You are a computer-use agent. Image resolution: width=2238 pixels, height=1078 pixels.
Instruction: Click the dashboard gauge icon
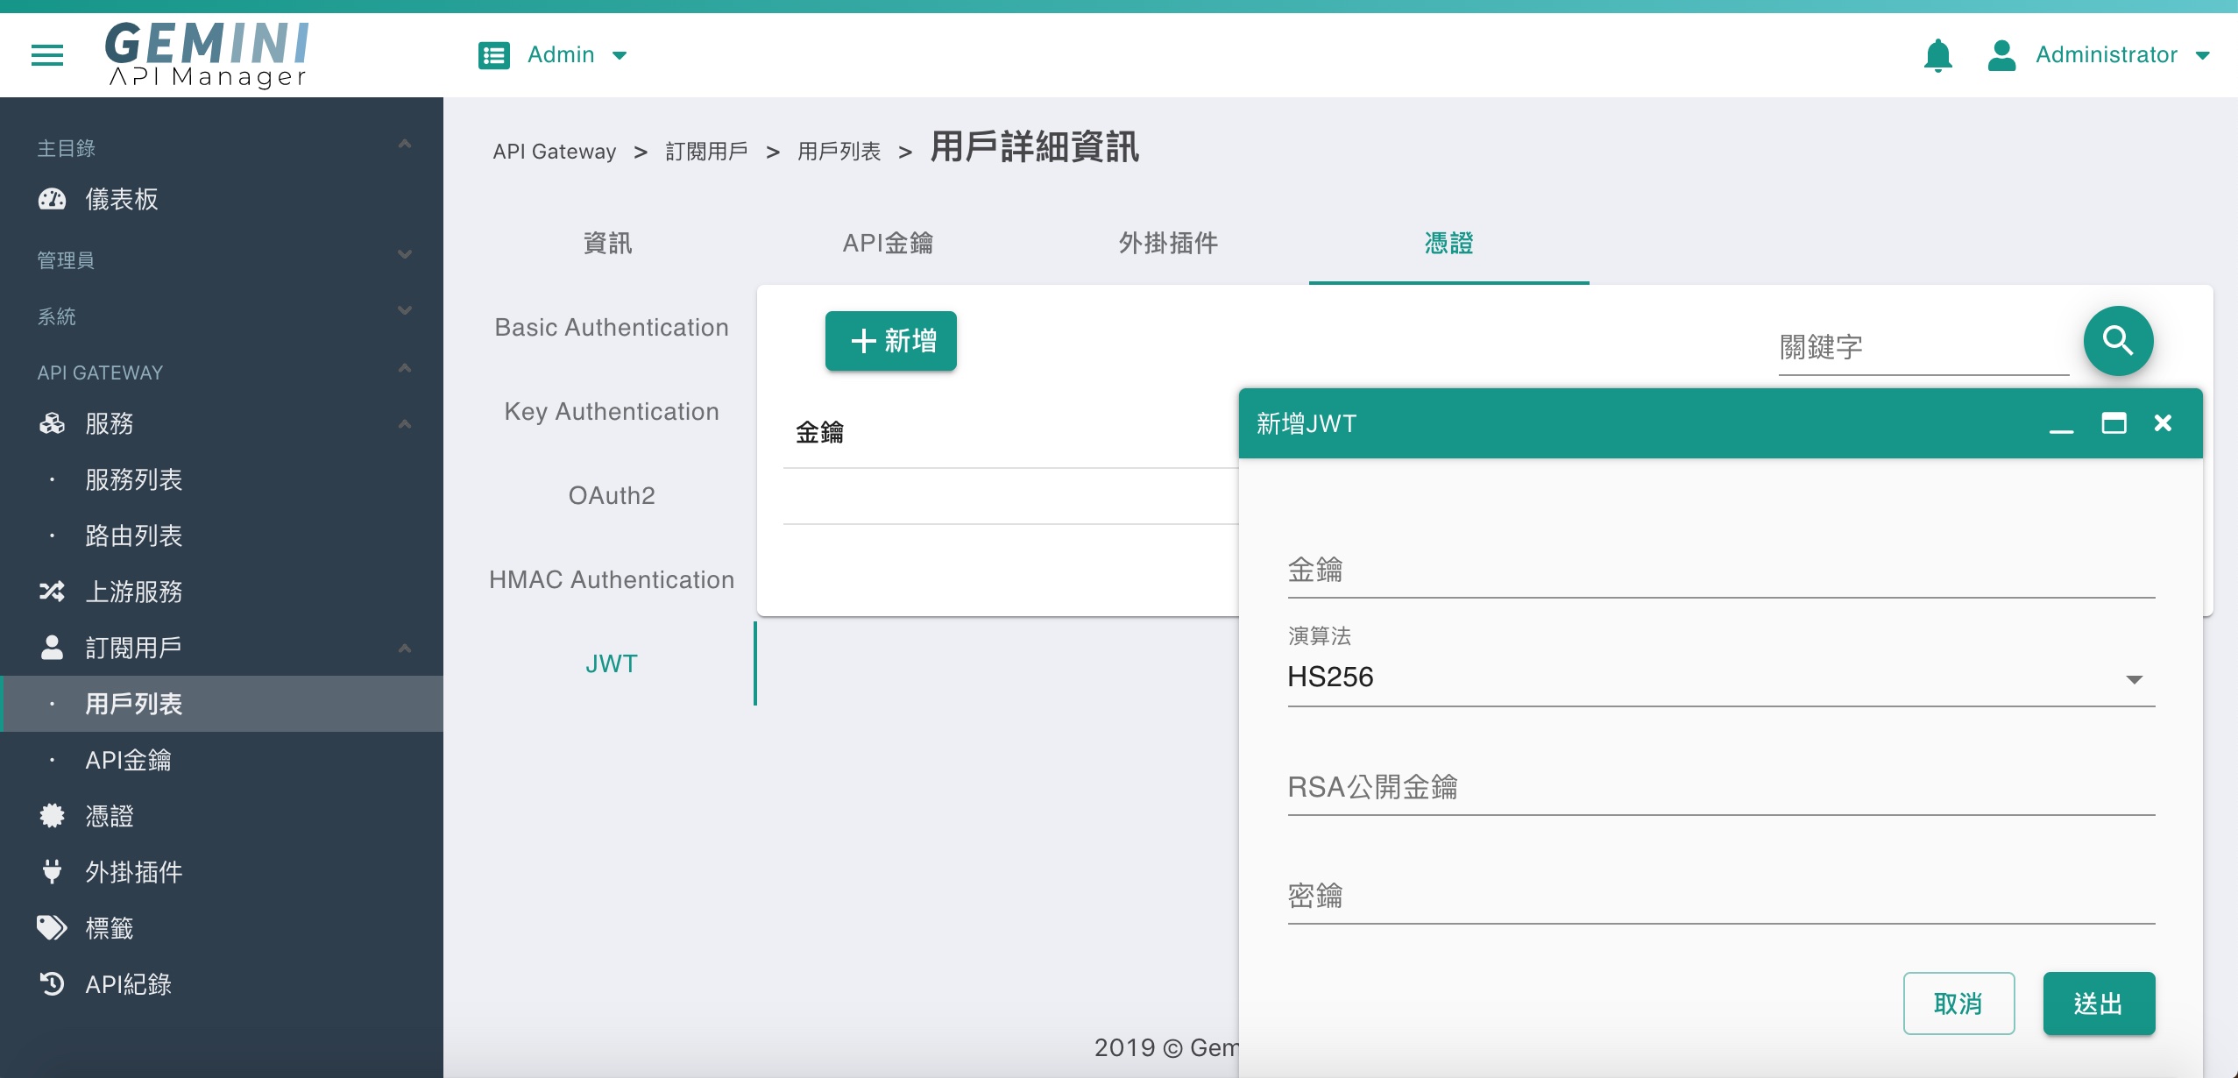pyautogui.click(x=52, y=199)
